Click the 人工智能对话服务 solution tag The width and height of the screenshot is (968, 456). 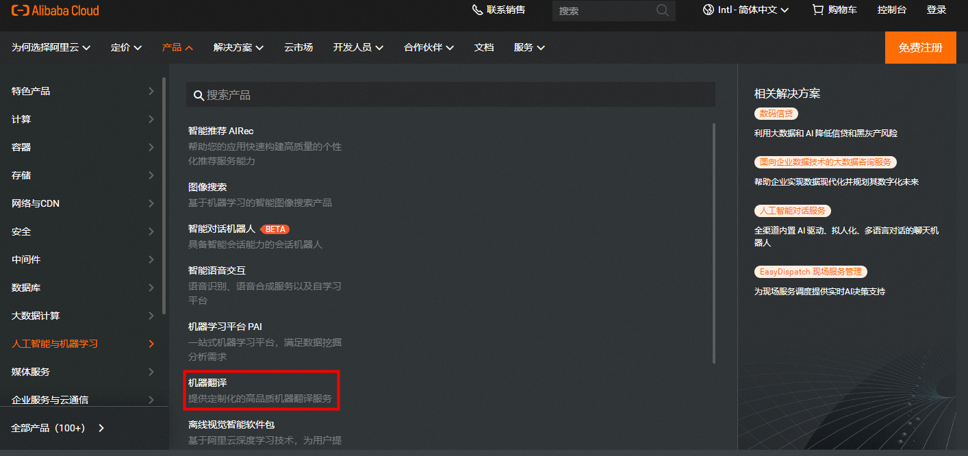click(793, 211)
